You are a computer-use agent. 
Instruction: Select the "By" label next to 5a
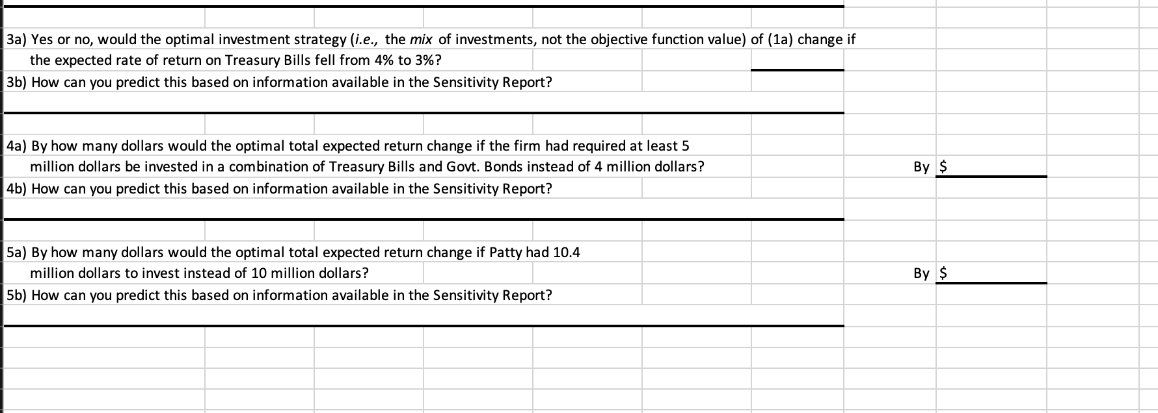921,273
